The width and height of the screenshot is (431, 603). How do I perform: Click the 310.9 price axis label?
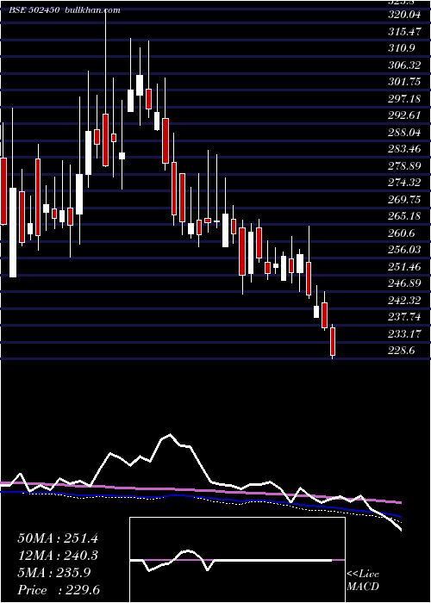[x=402, y=48]
